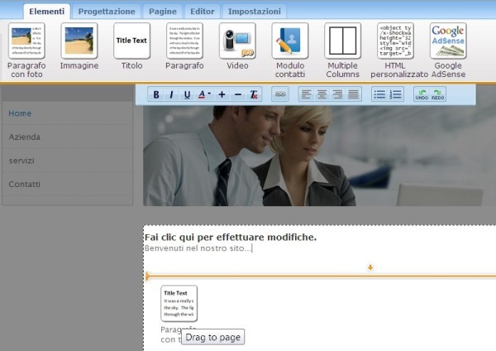Click the Bold formatting button

coord(155,95)
